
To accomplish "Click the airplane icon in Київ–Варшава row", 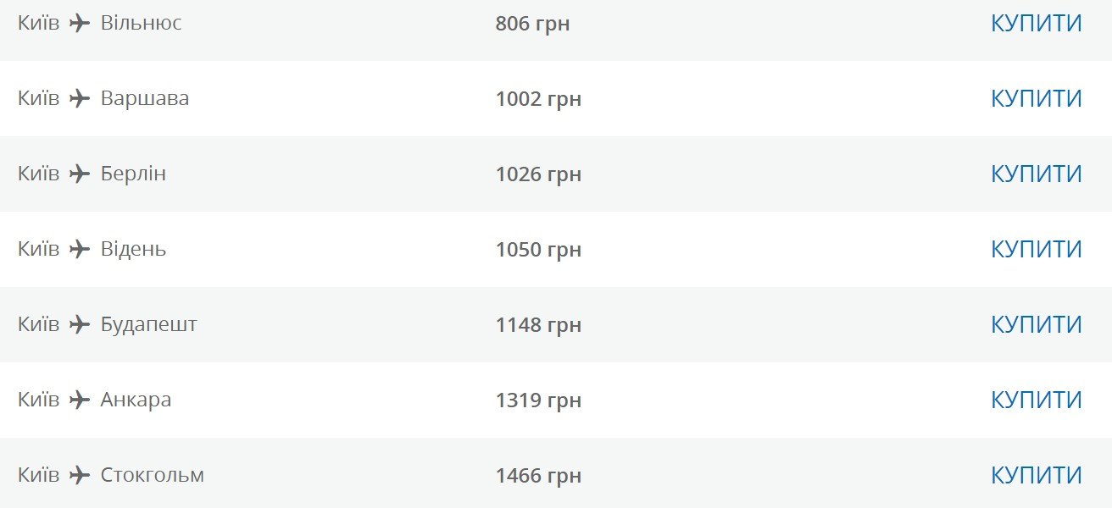I will pos(80,99).
